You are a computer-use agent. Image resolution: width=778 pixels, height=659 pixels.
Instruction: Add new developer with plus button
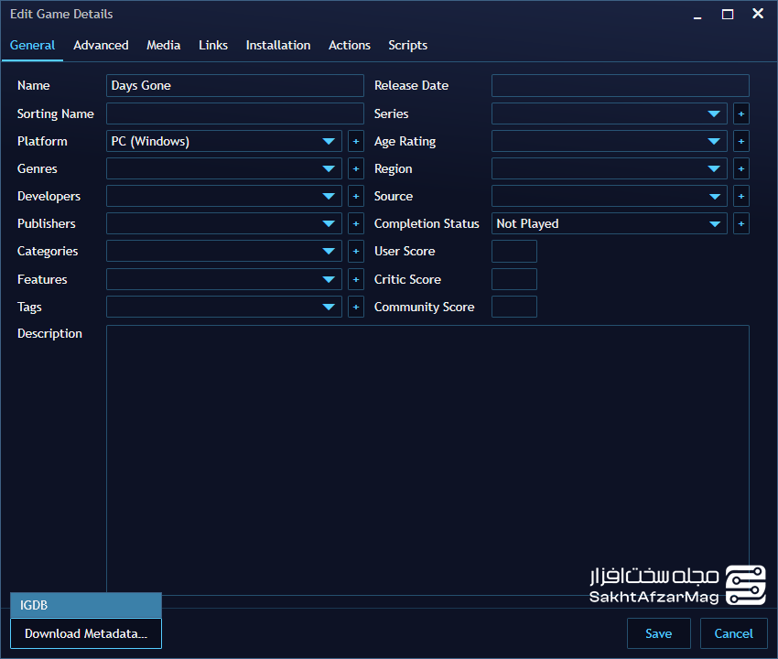tap(356, 197)
